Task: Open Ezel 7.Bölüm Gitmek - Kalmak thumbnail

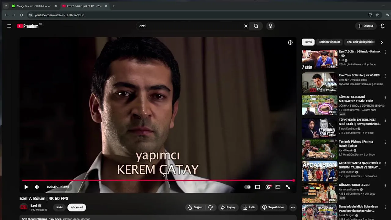Action: (320, 60)
